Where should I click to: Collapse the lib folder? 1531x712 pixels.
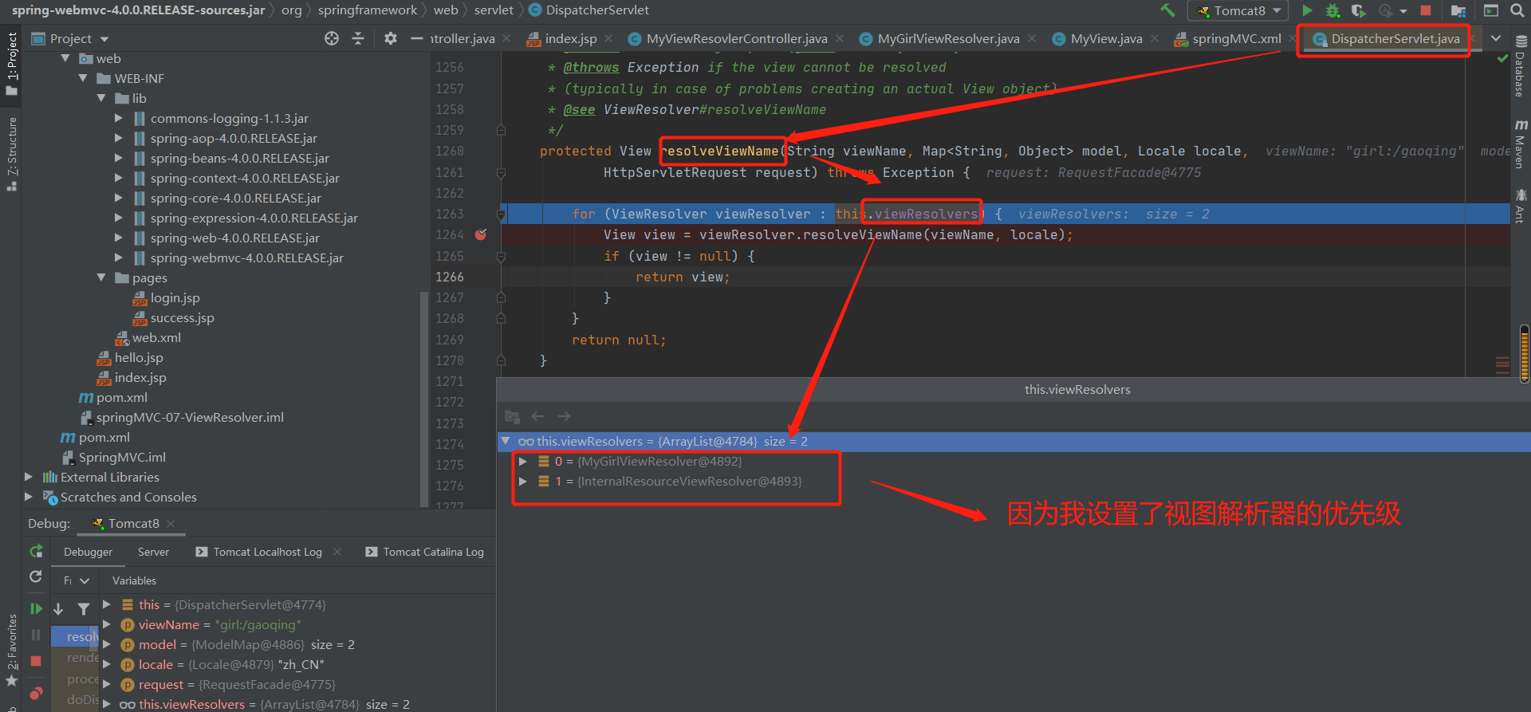click(101, 98)
